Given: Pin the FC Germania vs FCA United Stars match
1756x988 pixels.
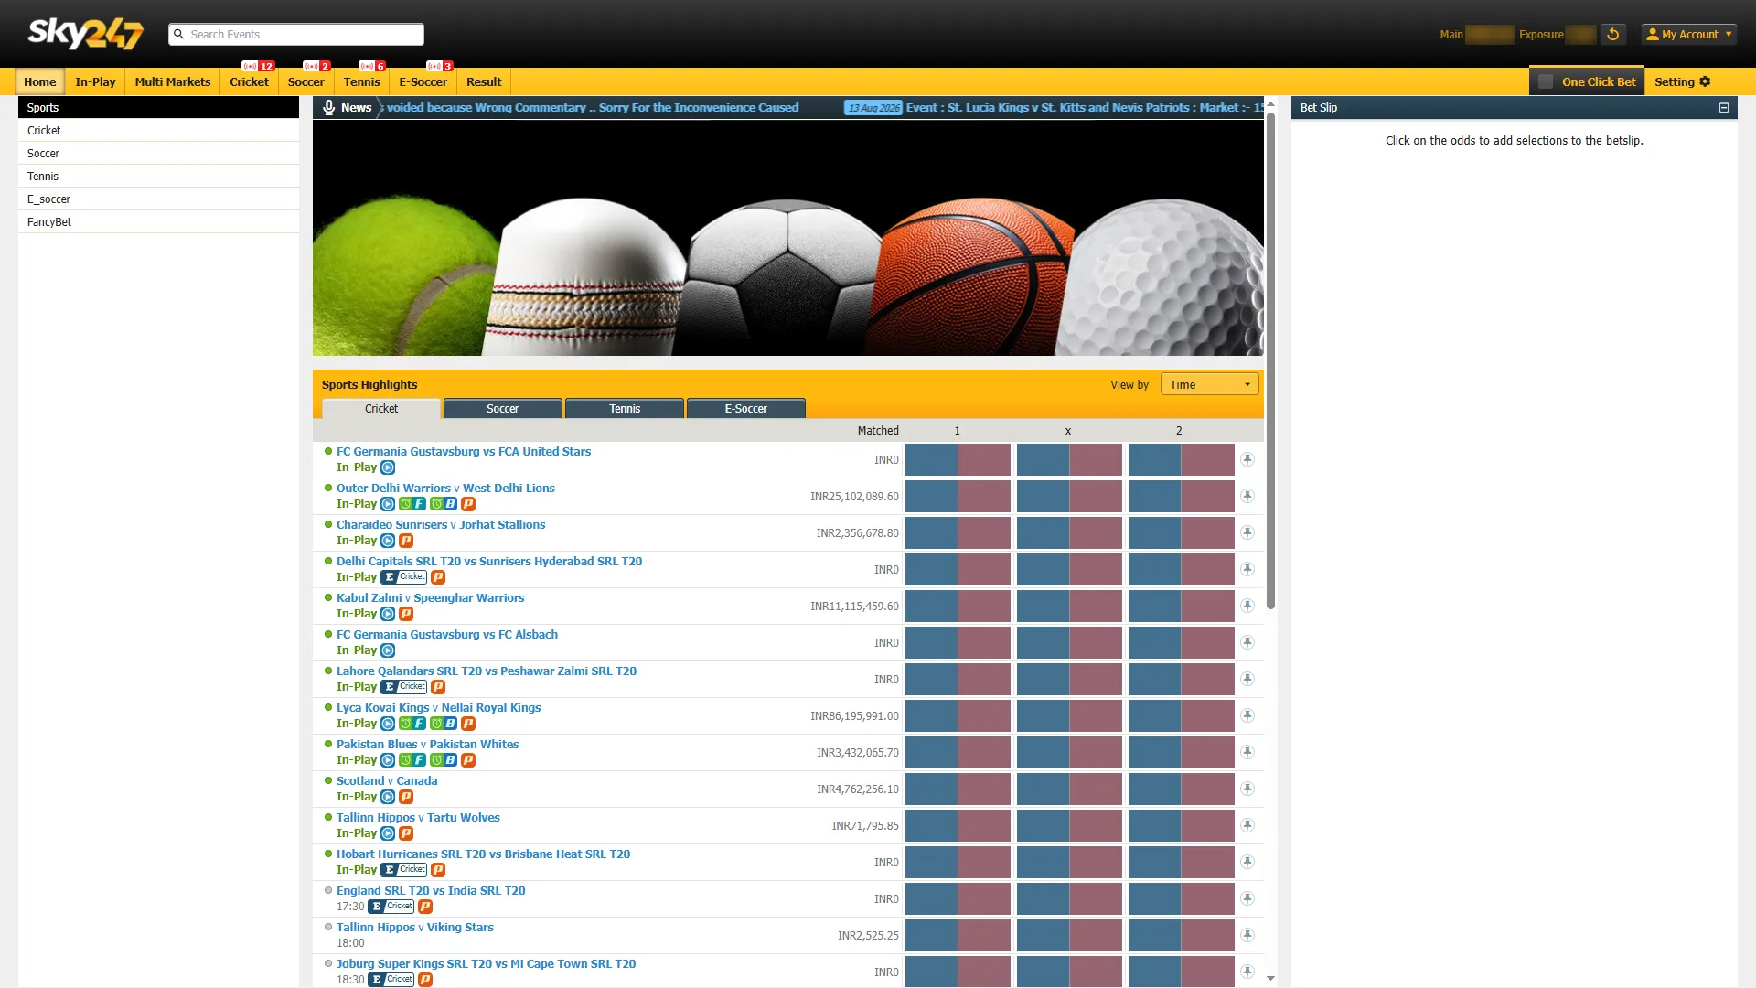Looking at the screenshot, I should coord(1247,459).
